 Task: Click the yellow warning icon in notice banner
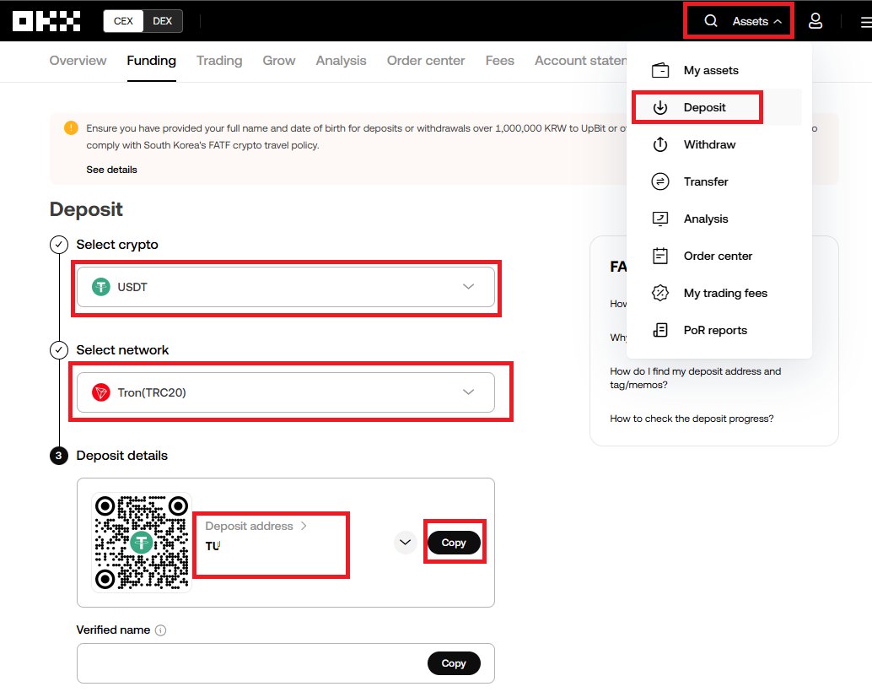pyautogui.click(x=71, y=128)
